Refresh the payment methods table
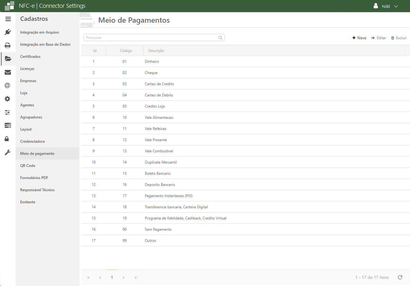This screenshot has width=410, height=286. click(400, 277)
